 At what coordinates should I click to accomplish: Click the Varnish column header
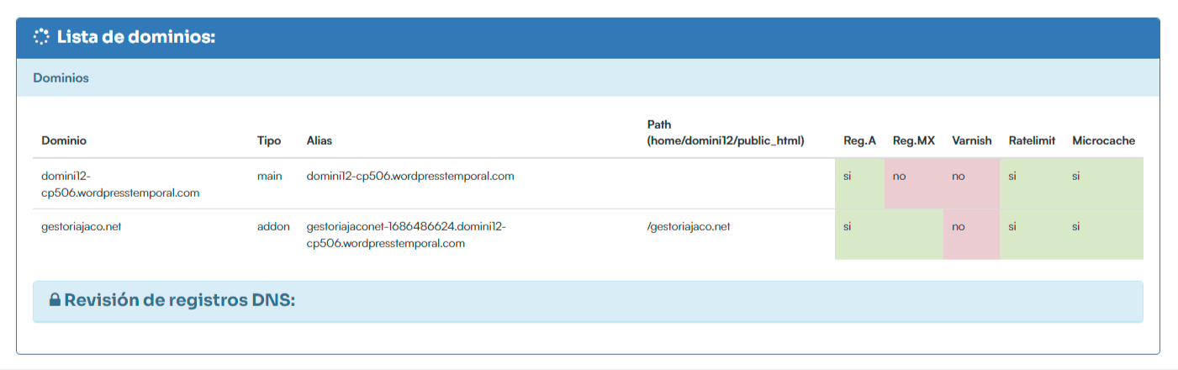[x=972, y=140]
